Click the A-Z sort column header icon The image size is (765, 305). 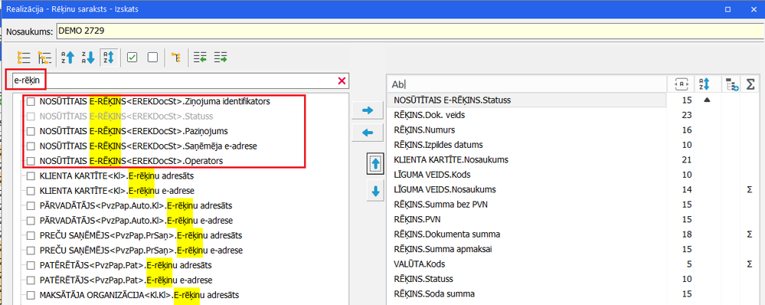[704, 84]
